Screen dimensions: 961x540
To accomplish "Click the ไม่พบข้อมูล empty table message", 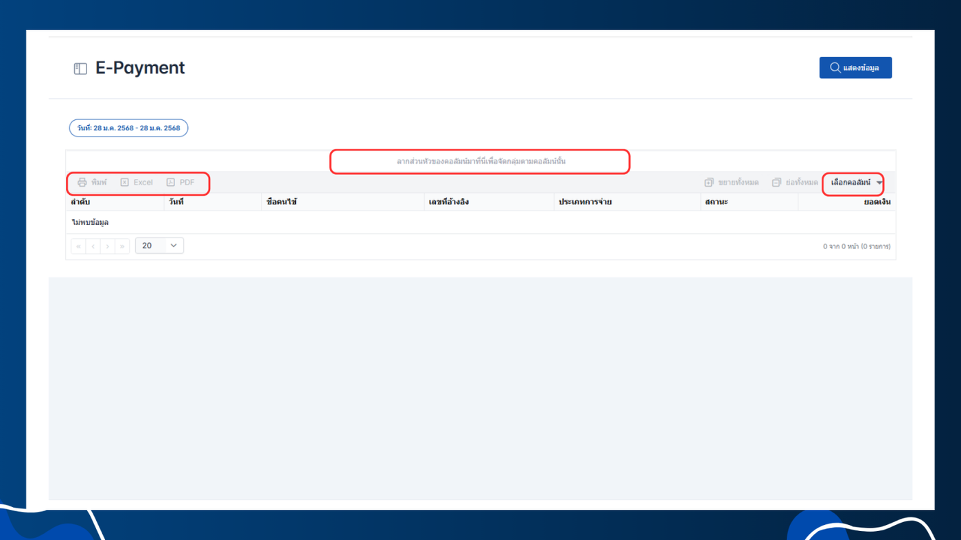I will point(90,223).
